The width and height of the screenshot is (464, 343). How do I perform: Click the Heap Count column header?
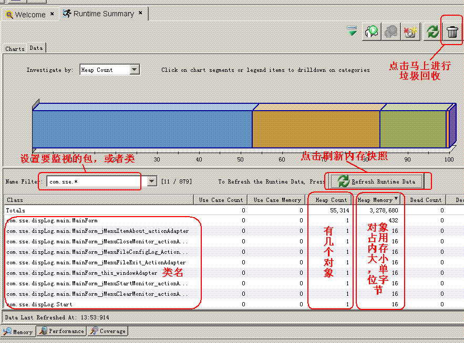click(331, 200)
